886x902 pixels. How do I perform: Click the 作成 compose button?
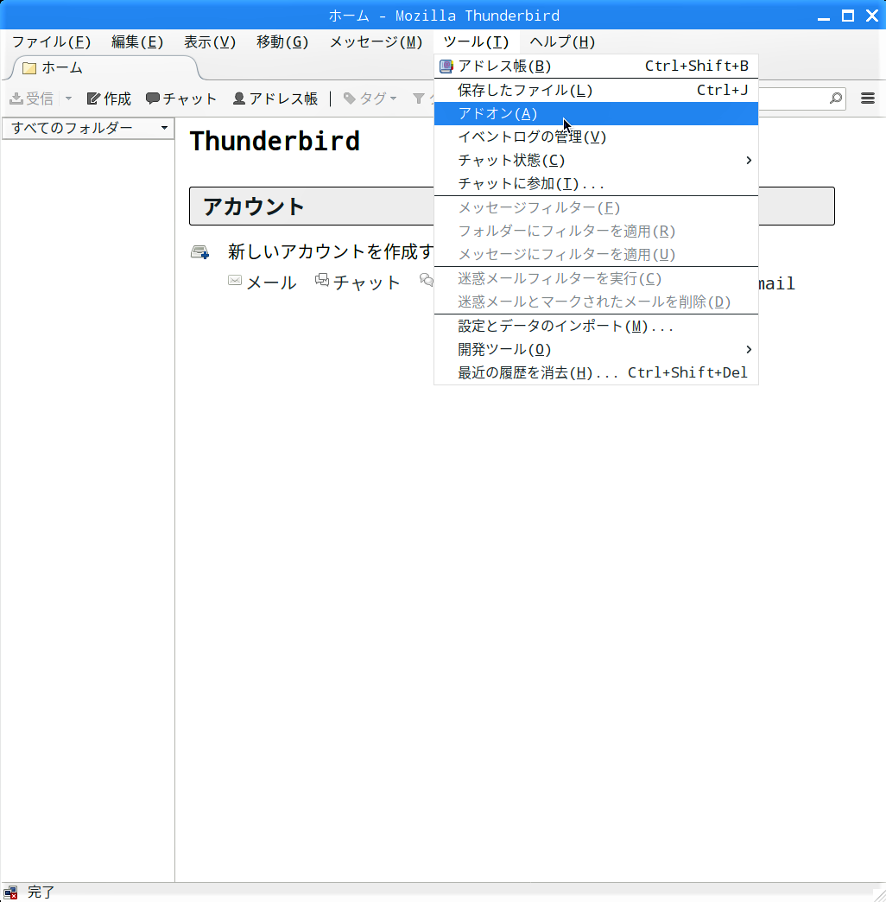(x=110, y=99)
